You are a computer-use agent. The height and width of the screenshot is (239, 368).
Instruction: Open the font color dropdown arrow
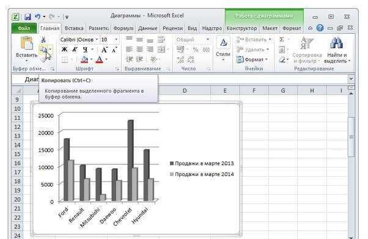106,60
